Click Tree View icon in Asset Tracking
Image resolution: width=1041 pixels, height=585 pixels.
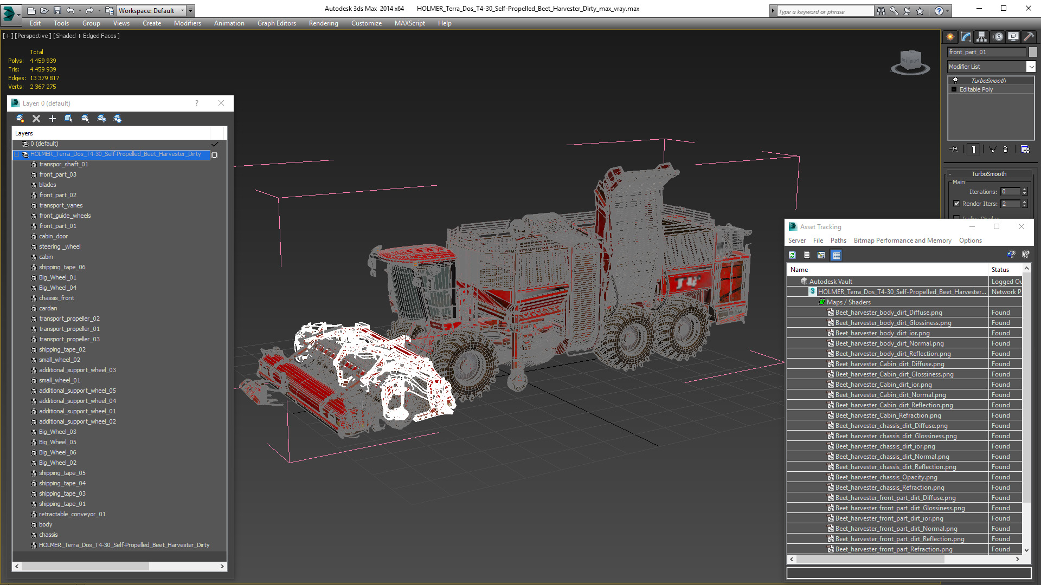(x=821, y=255)
